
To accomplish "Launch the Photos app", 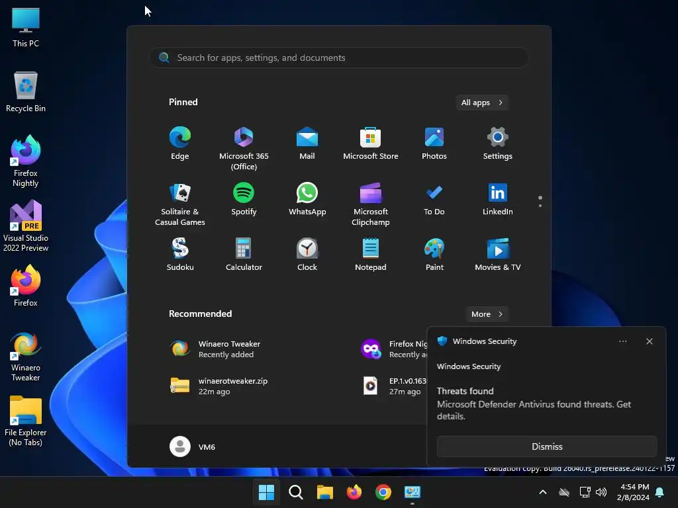I will (434, 144).
